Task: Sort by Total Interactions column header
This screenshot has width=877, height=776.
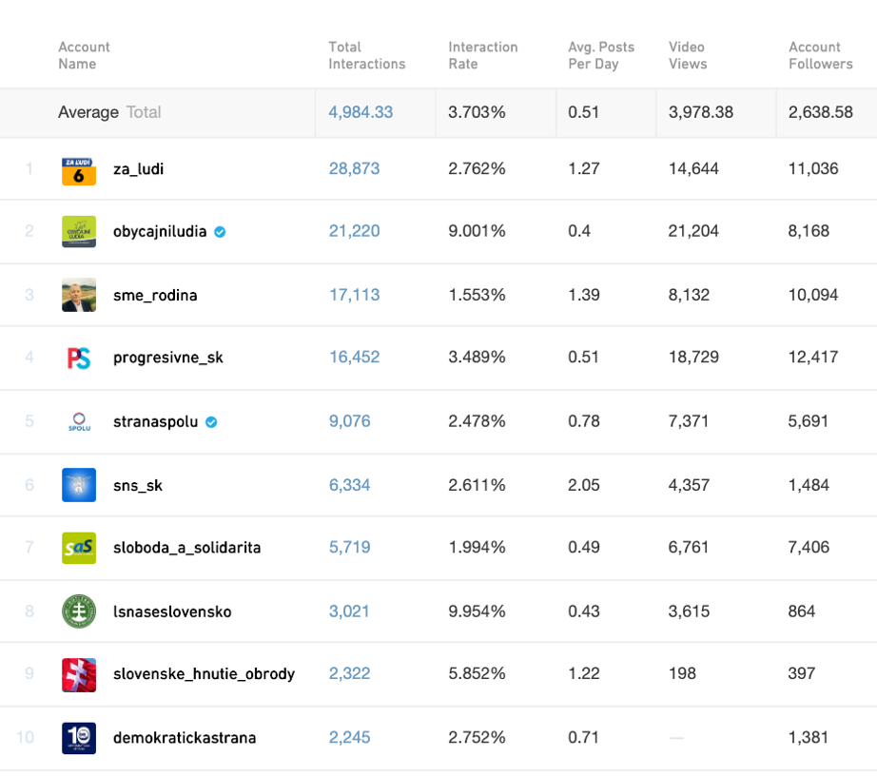Action: pyautogui.click(x=366, y=55)
